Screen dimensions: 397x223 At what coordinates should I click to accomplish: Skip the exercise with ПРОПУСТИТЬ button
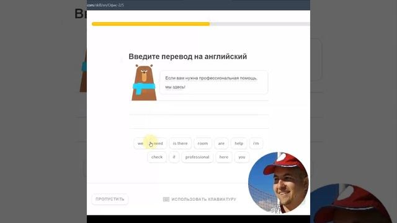pos(110,199)
